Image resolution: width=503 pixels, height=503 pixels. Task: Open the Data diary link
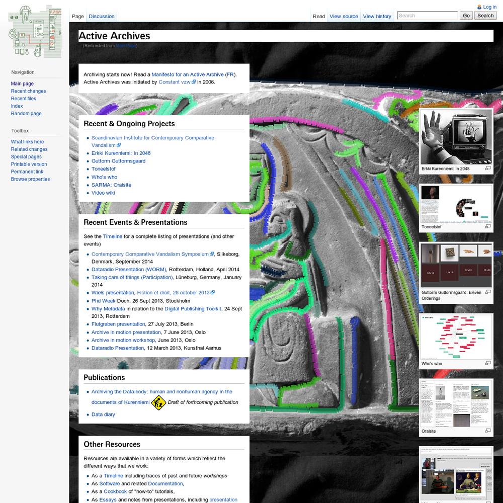click(103, 414)
